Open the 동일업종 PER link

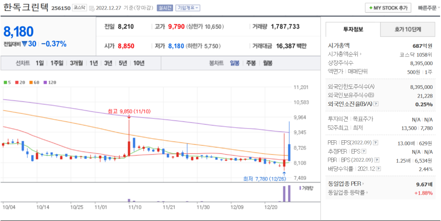[346, 184]
